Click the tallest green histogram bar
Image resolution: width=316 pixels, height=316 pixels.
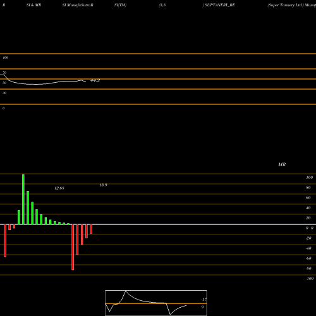[x=23, y=199]
